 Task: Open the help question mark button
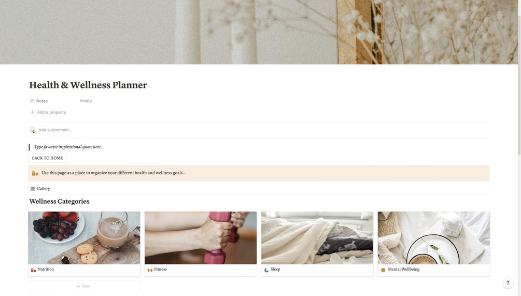point(508,283)
